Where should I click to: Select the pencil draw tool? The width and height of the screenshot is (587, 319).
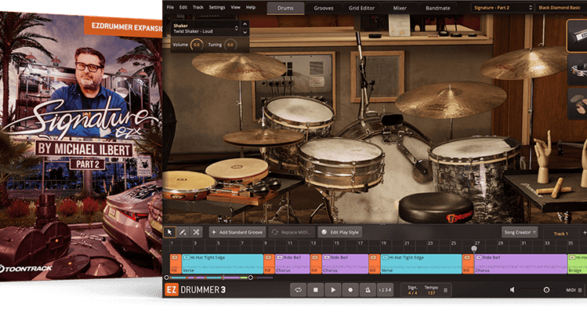(183, 232)
